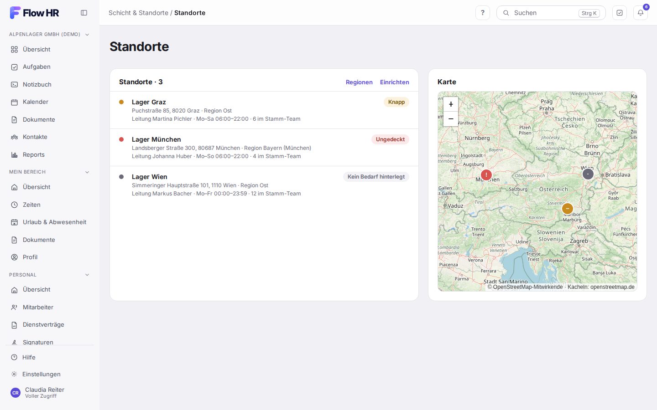This screenshot has height=410, width=657.
Task: Open Dienstverträge in the sidebar
Action: (49, 325)
